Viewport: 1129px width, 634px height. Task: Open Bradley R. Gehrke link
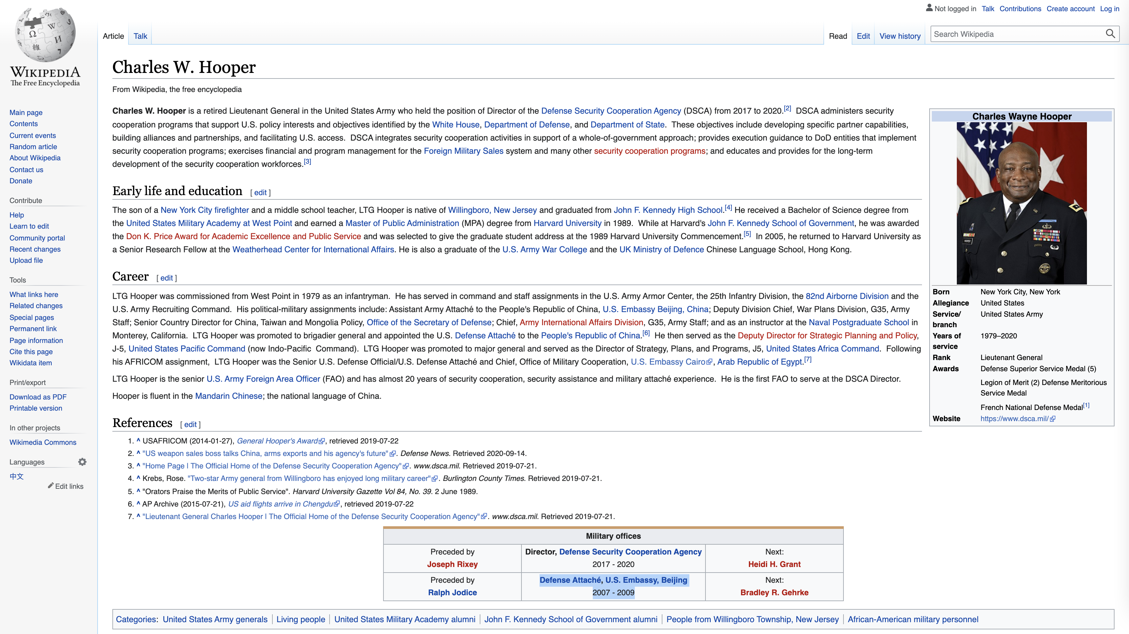[x=774, y=592]
